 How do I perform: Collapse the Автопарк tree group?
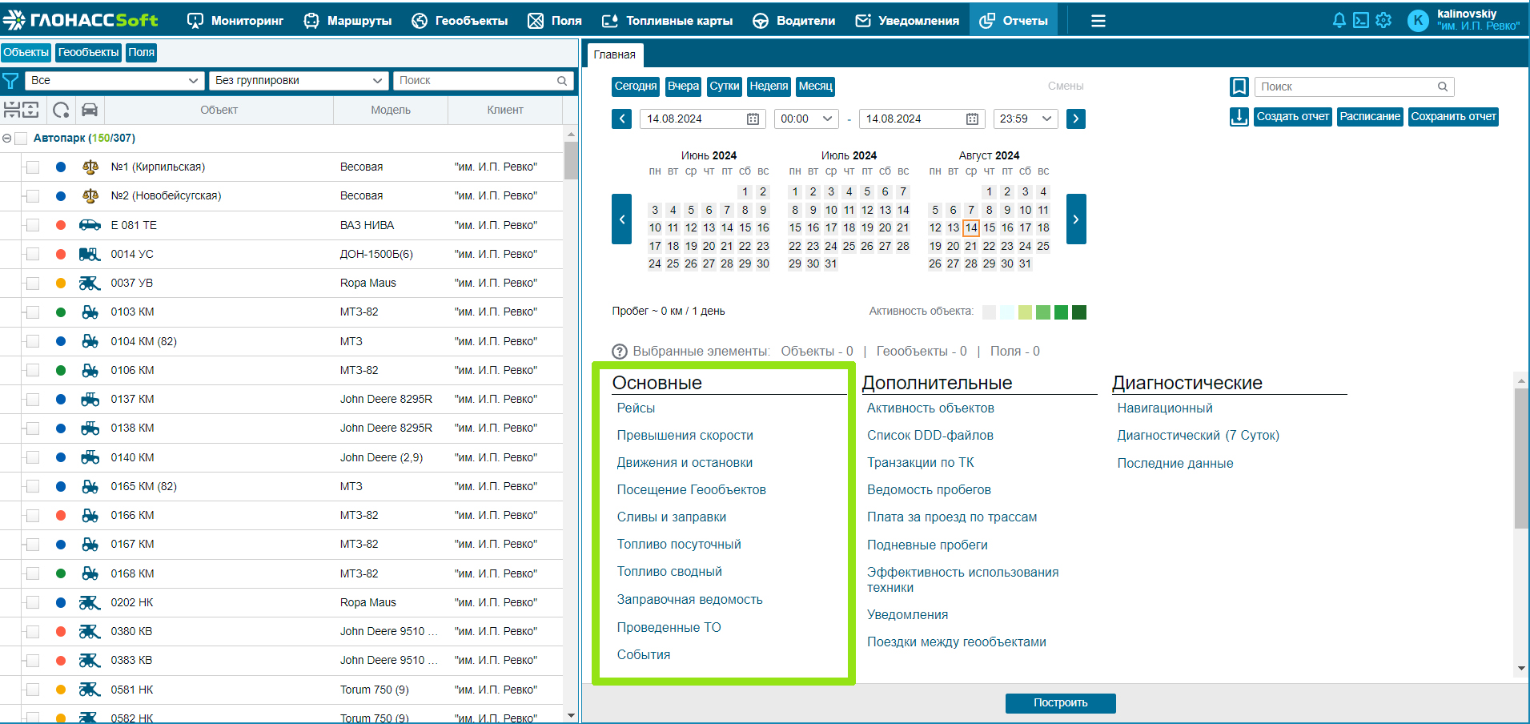click(7, 139)
